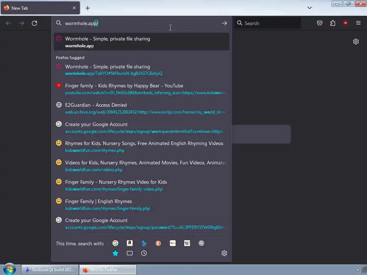Search open tabs icon
Viewport: 367px width, 275px height.
tap(130, 253)
